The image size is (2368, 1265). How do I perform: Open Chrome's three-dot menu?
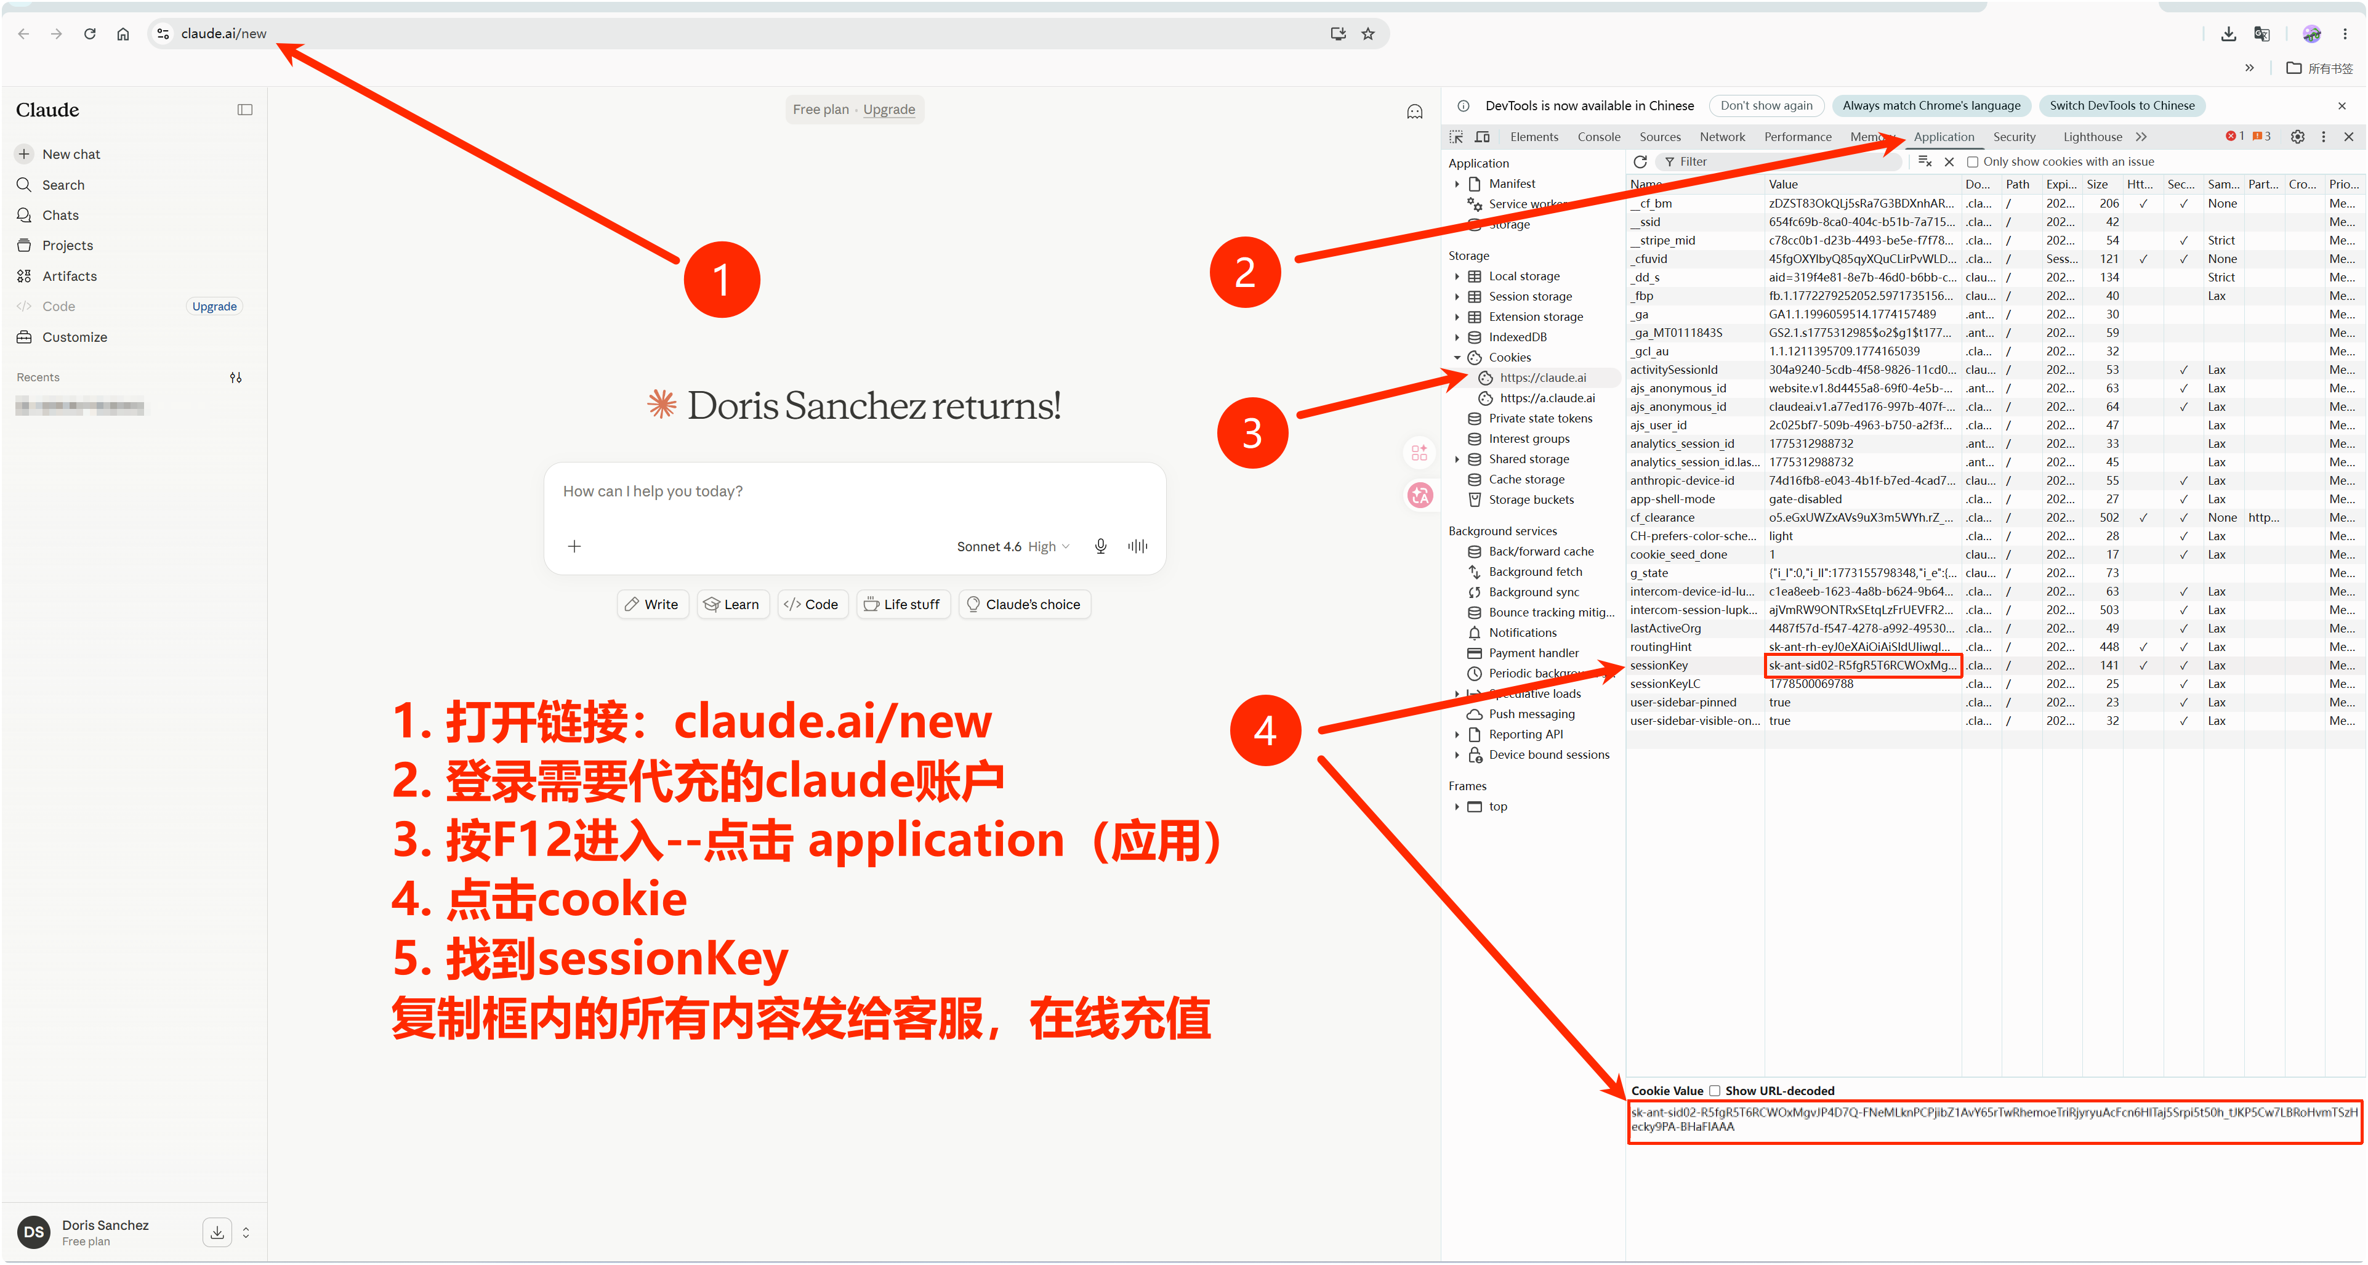tap(2345, 34)
